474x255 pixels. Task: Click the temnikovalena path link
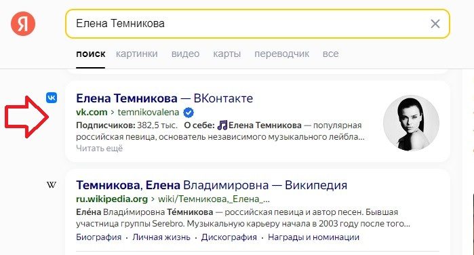149,112
